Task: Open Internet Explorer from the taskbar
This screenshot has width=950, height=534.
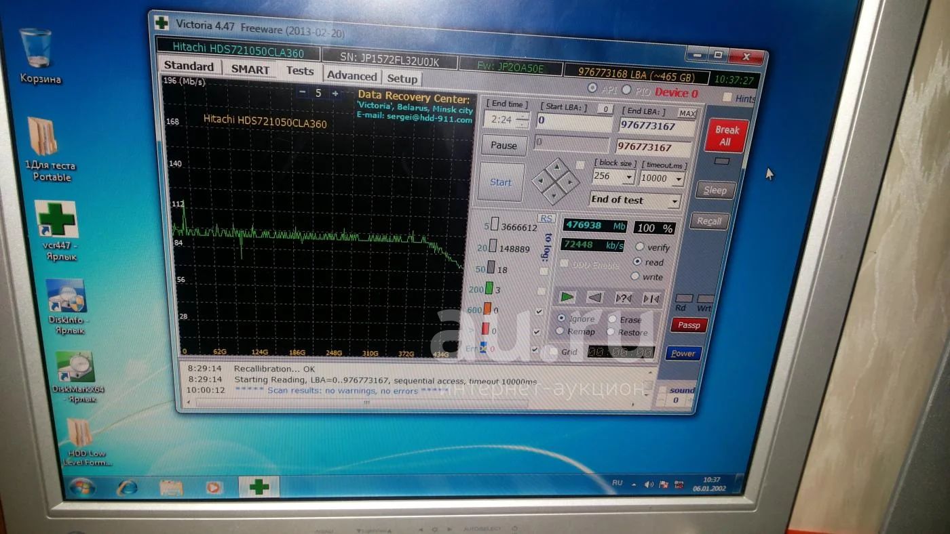Action: point(127,487)
